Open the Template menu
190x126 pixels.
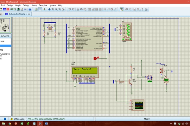click(x=43, y=5)
